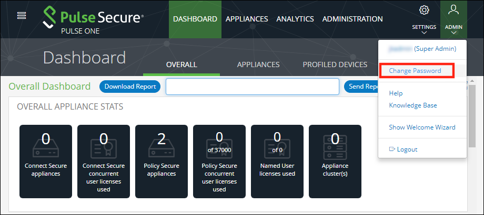484x215 pixels.
Task: Expand the Settings dropdown chevron
Action: pos(424,33)
